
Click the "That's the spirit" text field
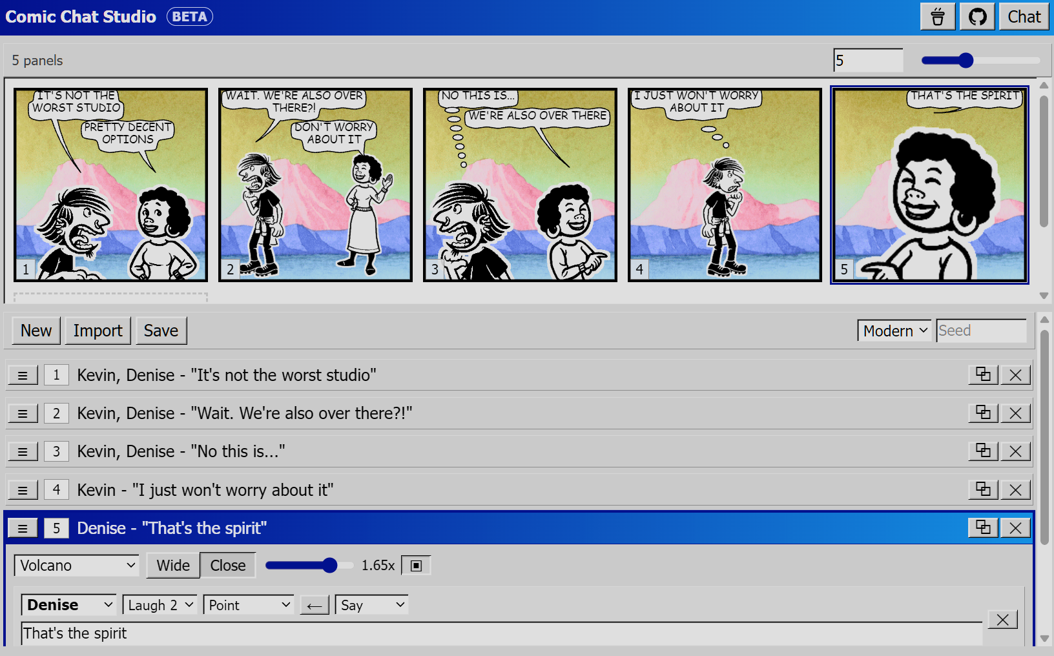pyautogui.click(x=502, y=633)
